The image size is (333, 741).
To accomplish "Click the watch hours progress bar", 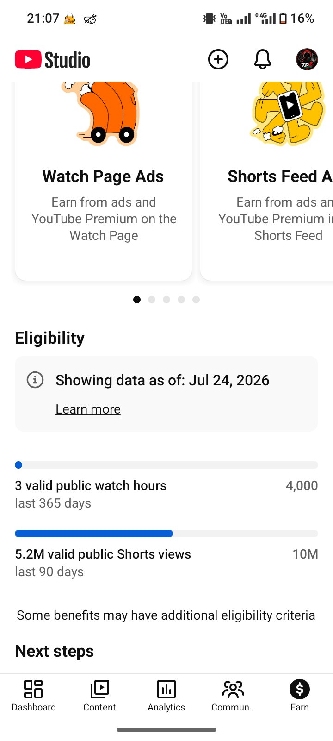I will pyautogui.click(x=166, y=465).
